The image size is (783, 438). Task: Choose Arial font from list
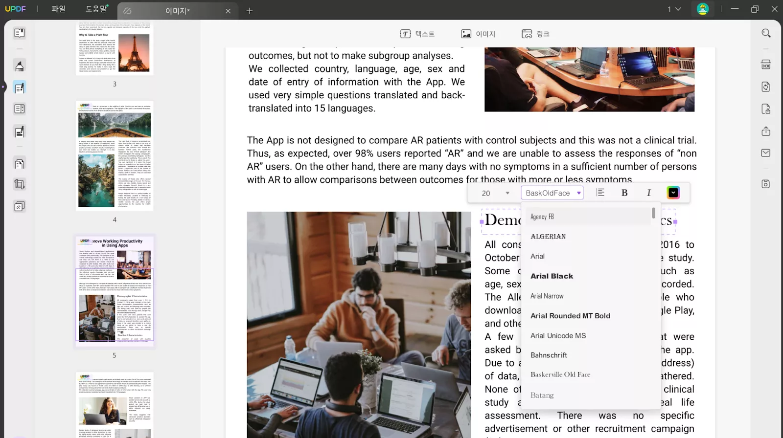click(x=588, y=256)
